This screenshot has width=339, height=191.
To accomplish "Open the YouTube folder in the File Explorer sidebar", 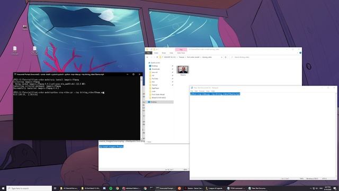I will (155, 79).
